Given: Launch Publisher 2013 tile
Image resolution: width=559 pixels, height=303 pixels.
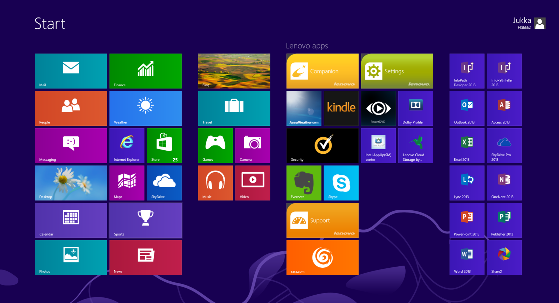Looking at the screenshot, I should tap(504, 220).
